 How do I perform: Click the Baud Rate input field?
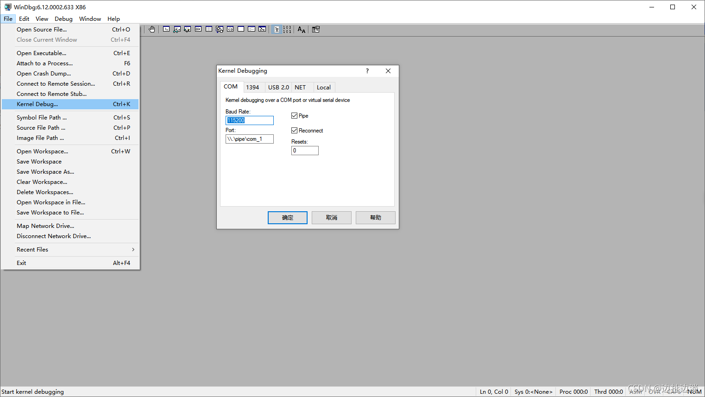click(250, 120)
